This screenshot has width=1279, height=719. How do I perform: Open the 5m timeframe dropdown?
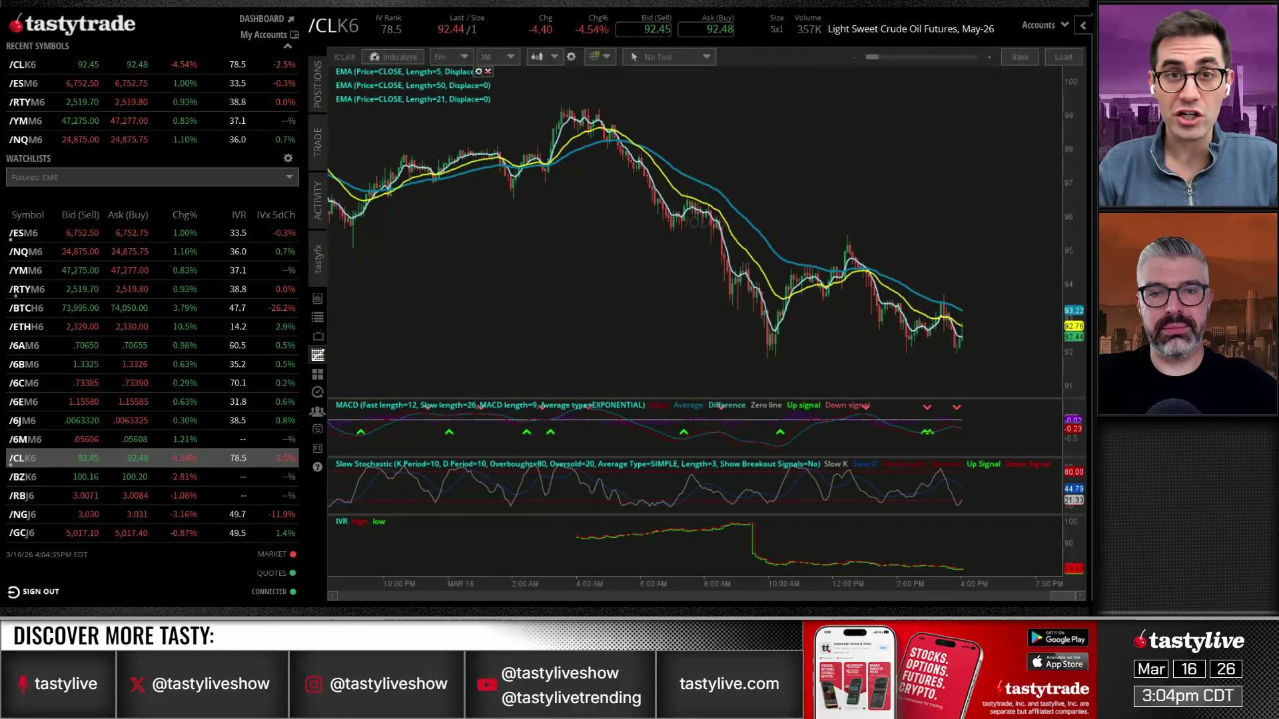451,57
